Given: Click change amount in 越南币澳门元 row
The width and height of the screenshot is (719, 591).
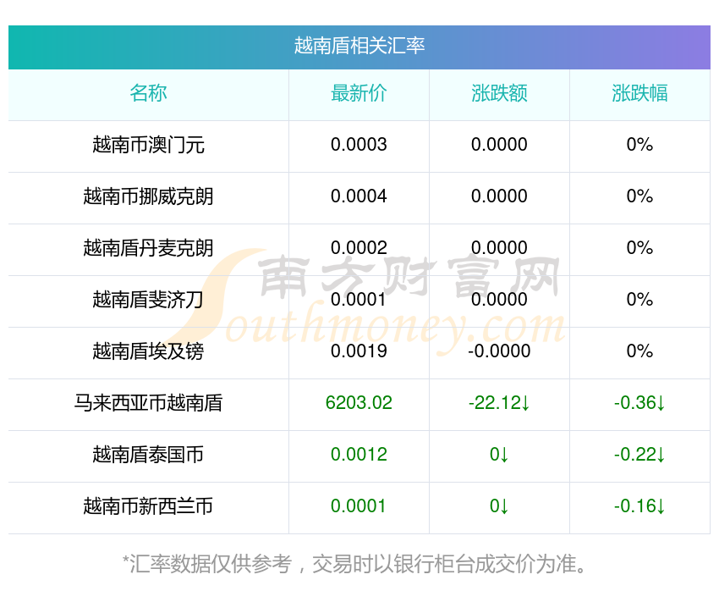Looking at the screenshot, I should (499, 145).
